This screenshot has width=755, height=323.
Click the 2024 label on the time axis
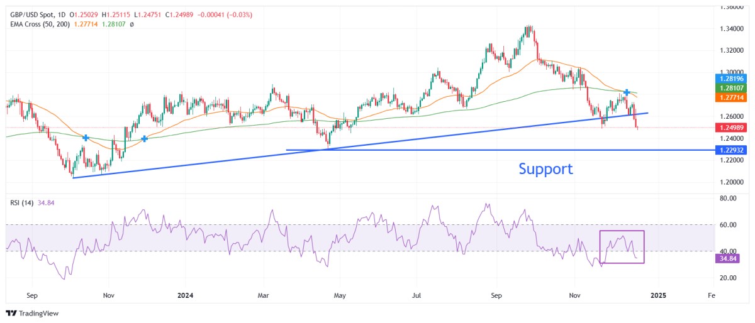[186, 294]
